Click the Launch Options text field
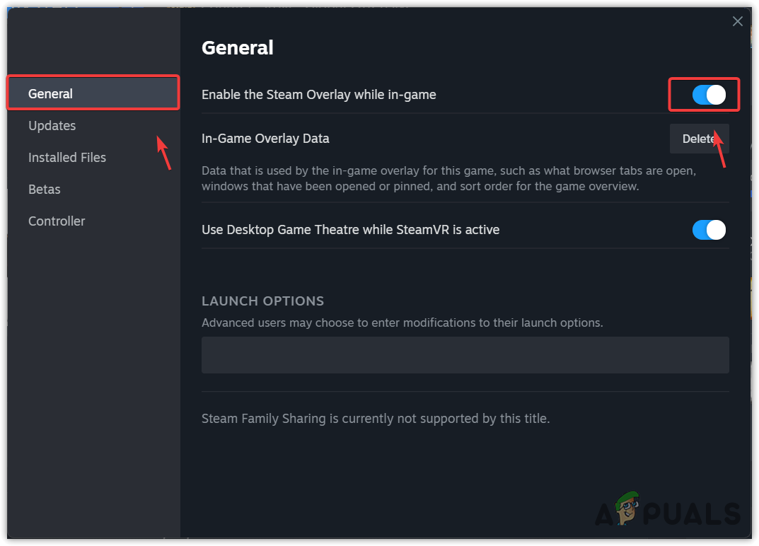The width and height of the screenshot is (759, 546). pos(465,354)
